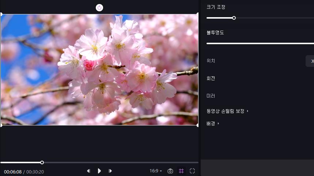Click the 미러 mirror label
The height and width of the screenshot is (176, 314).
[211, 96]
